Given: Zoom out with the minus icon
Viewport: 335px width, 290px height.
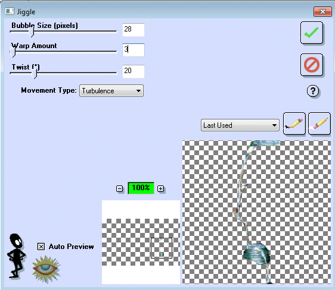Looking at the screenshot, I should tap(120, 188).
